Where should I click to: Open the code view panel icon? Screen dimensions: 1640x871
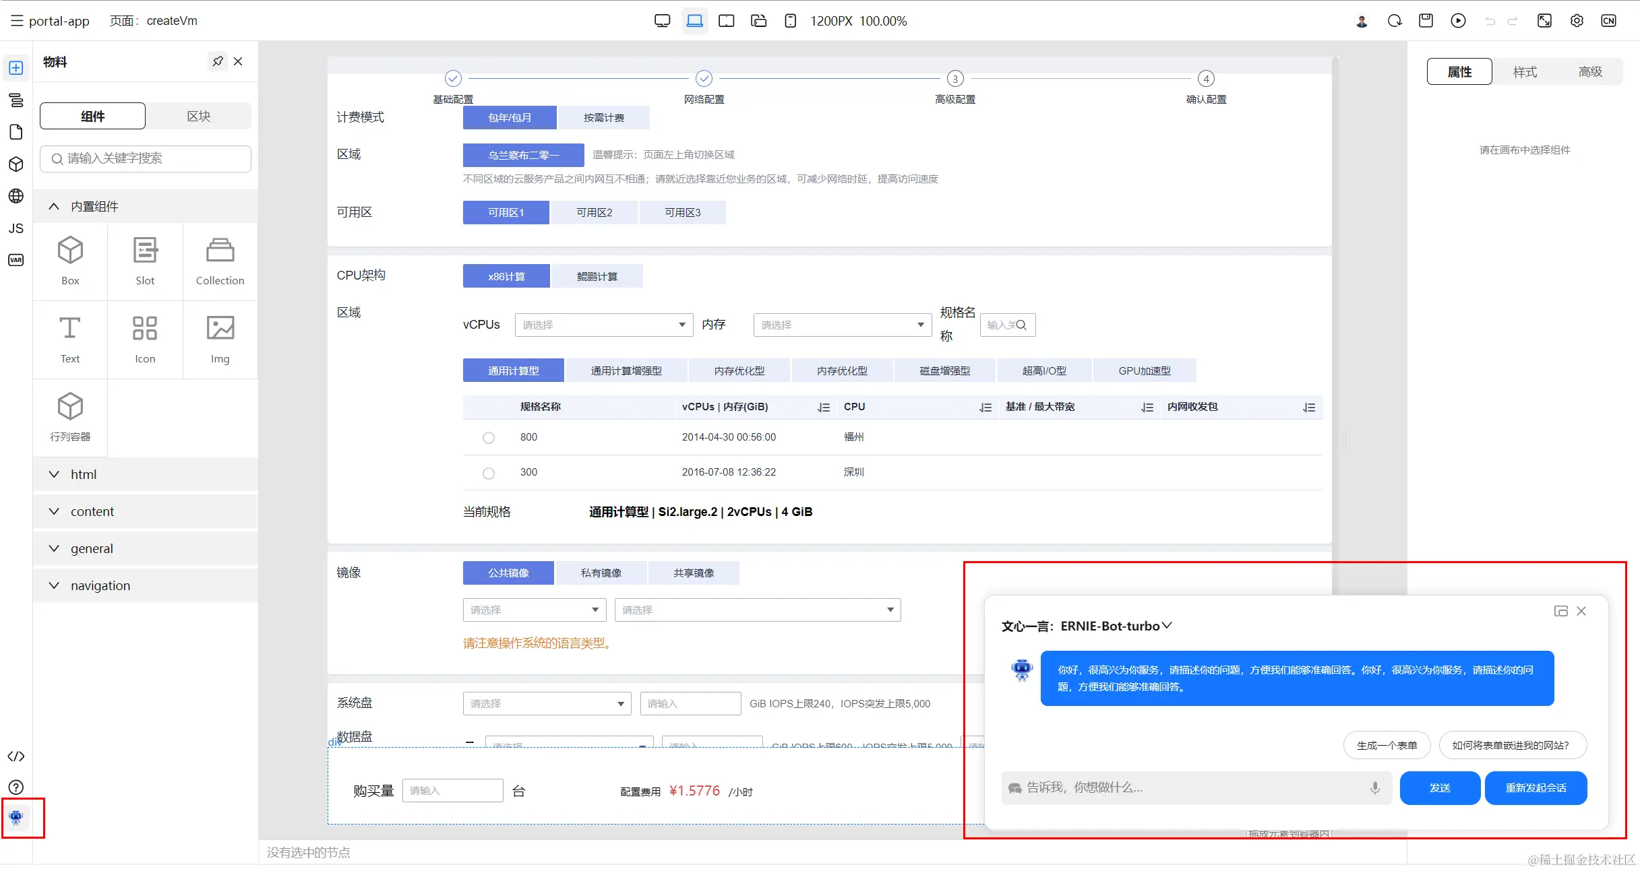16,756
